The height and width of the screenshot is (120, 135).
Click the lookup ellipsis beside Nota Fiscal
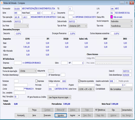point(54,13)
